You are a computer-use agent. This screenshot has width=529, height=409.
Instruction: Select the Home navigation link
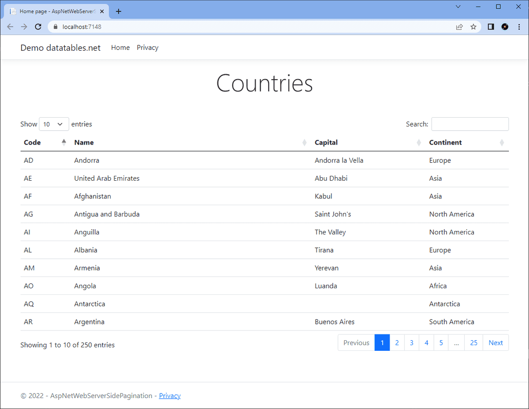click(120, 48)
